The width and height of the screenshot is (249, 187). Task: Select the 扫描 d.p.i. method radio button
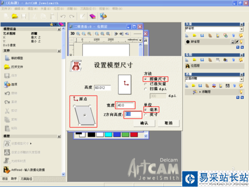[x=145, y=89]
